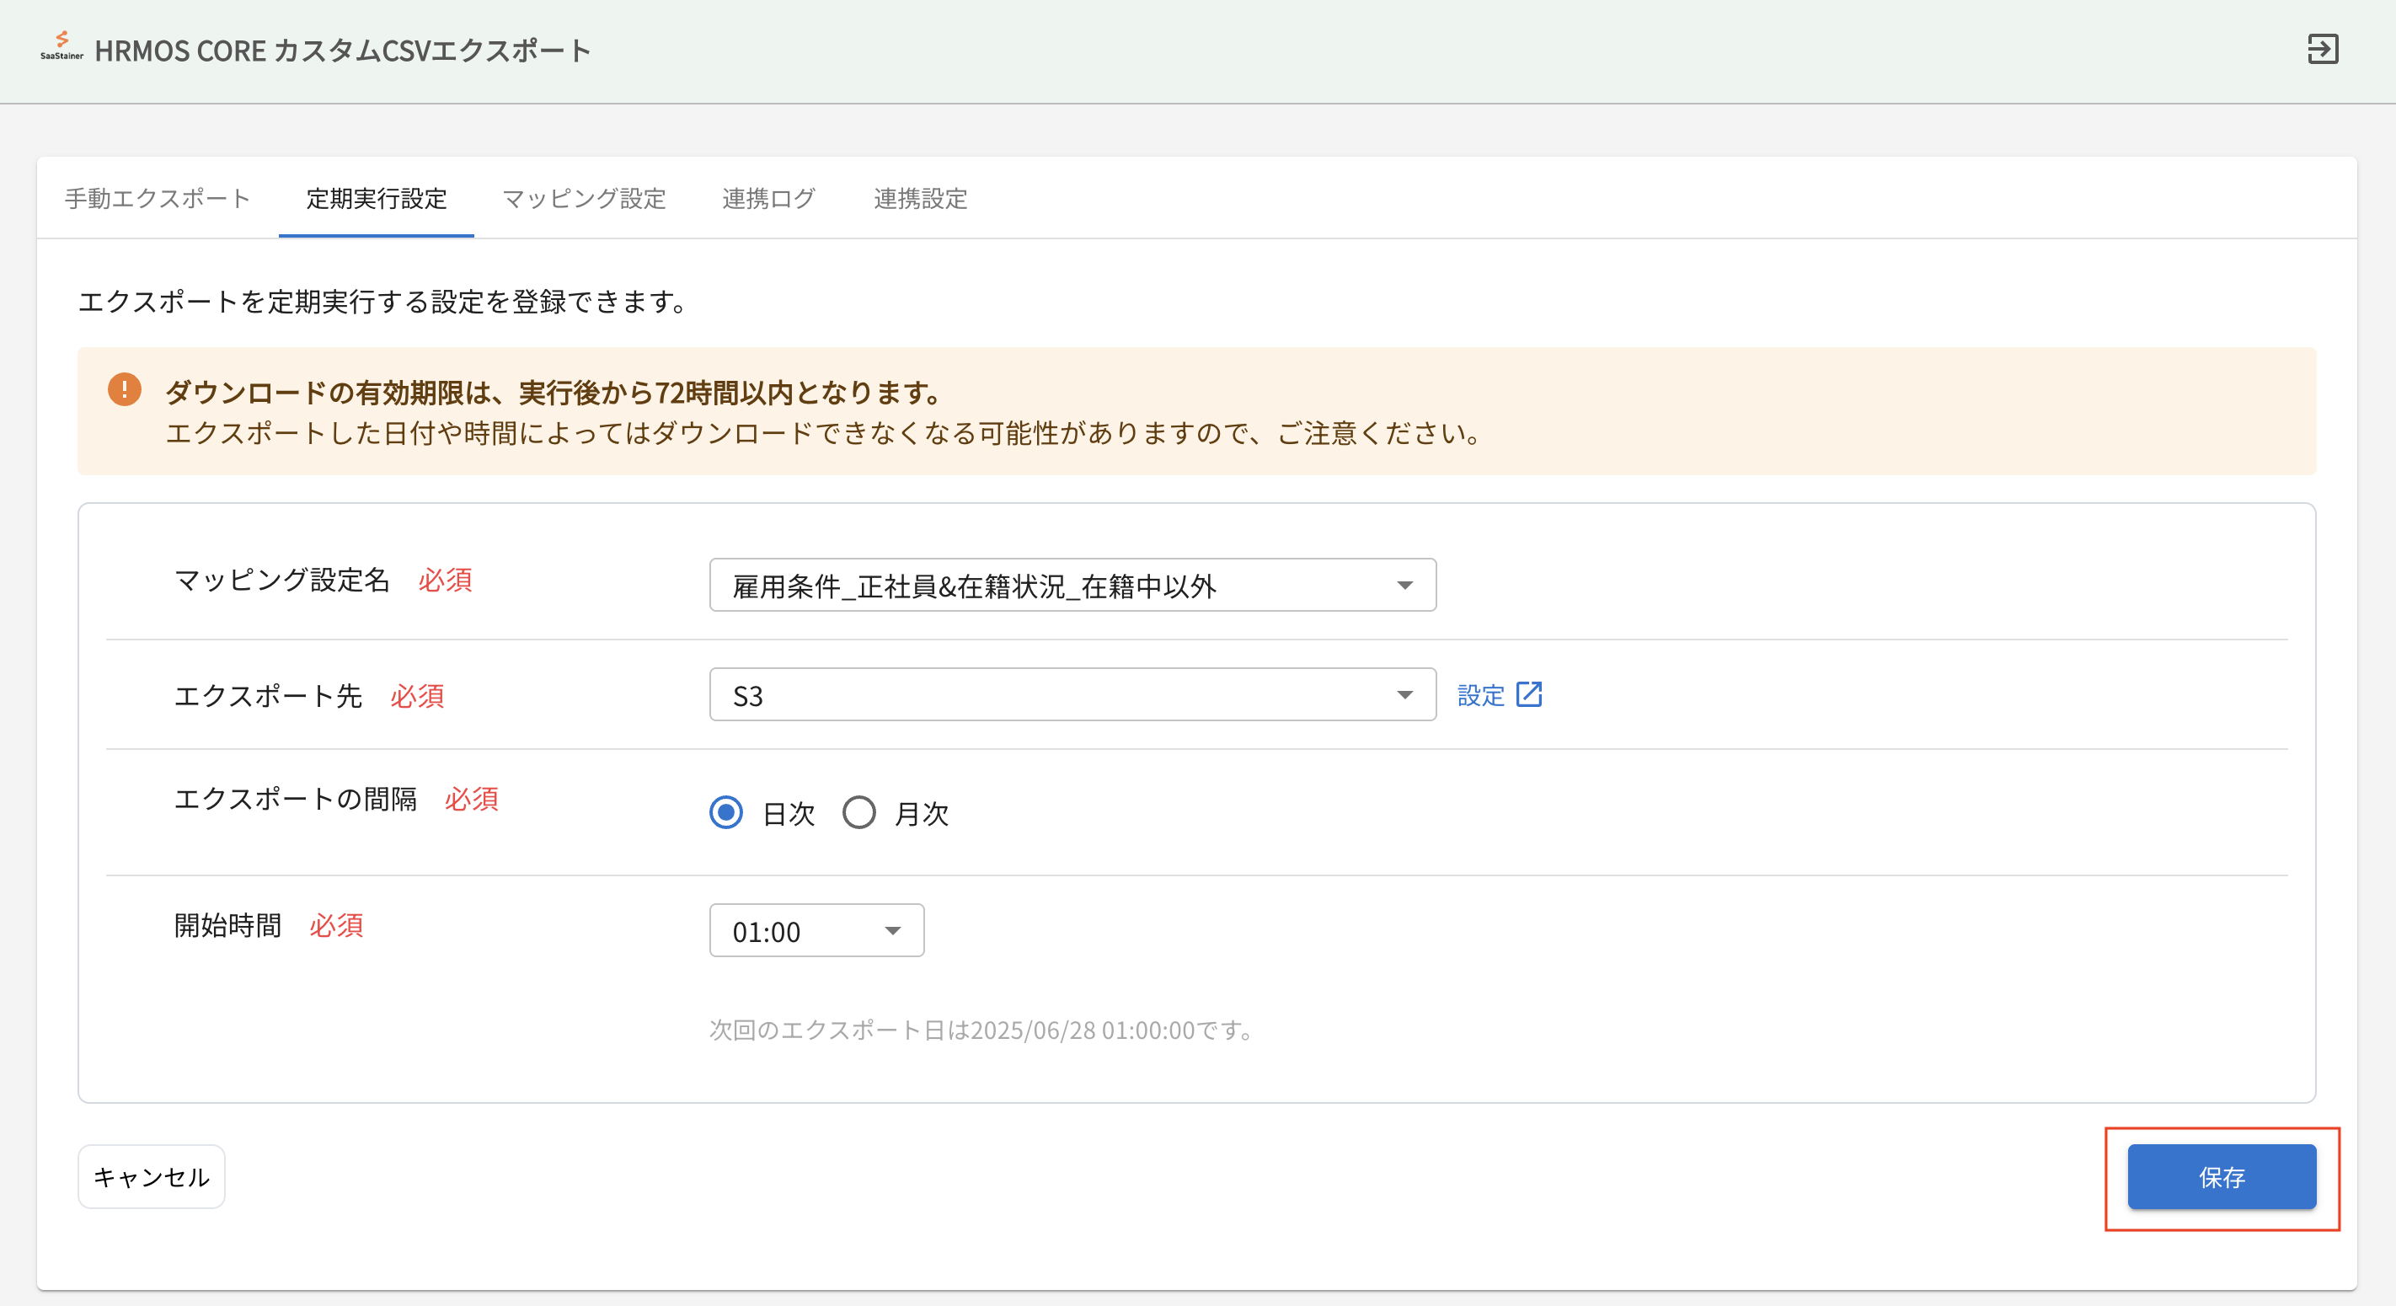Select the 月次 radio button
The image size is (2396, 1306).
tap(858, 813)
